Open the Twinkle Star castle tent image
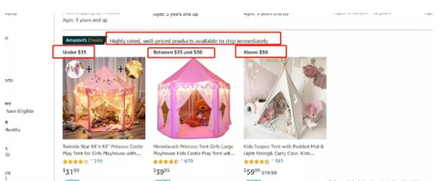The image size is (439, 181). 104,98
